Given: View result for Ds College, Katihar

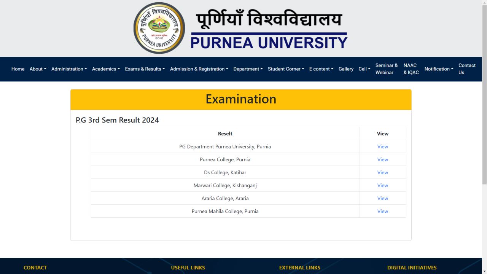Looking at the screenshot, I should (x=383, y=172).
